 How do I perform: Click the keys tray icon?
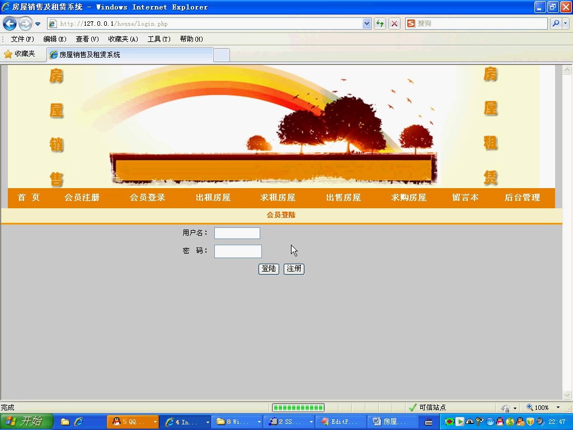(x=480, y=422)
